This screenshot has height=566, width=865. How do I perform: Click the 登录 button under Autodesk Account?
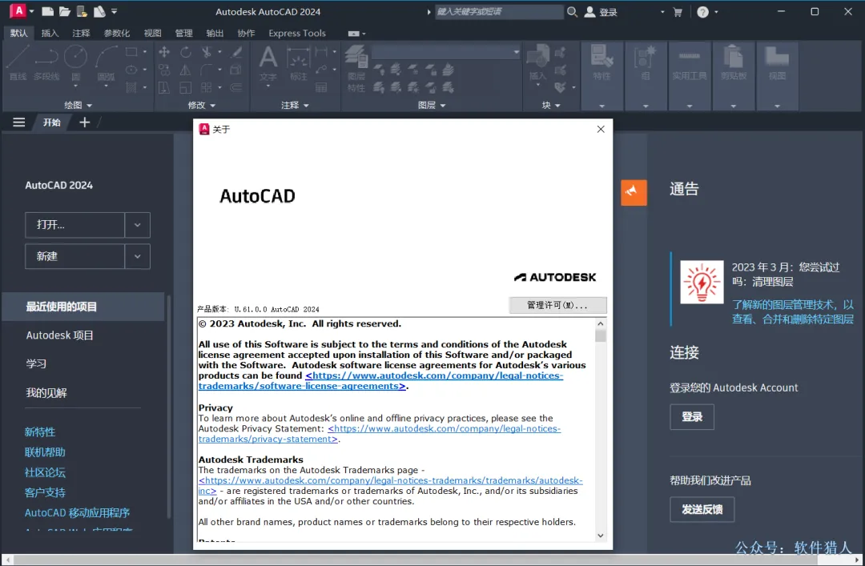coord(692,416)
